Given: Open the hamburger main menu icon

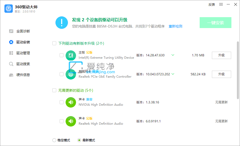Looking at the screenshot, I should click(221, 4).
